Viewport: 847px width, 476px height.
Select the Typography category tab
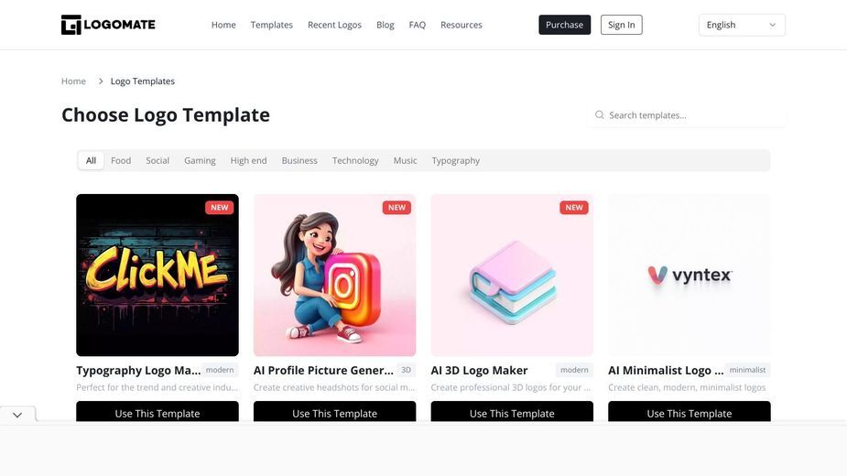(x=455, y=160)
